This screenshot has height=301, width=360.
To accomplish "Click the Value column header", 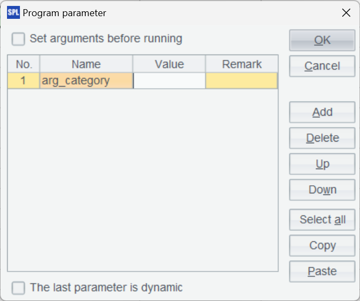I will 169,64.
